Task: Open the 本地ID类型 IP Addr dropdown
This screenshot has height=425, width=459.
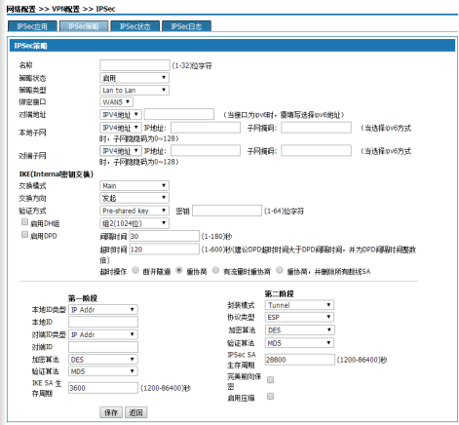Action: [103, 310]
